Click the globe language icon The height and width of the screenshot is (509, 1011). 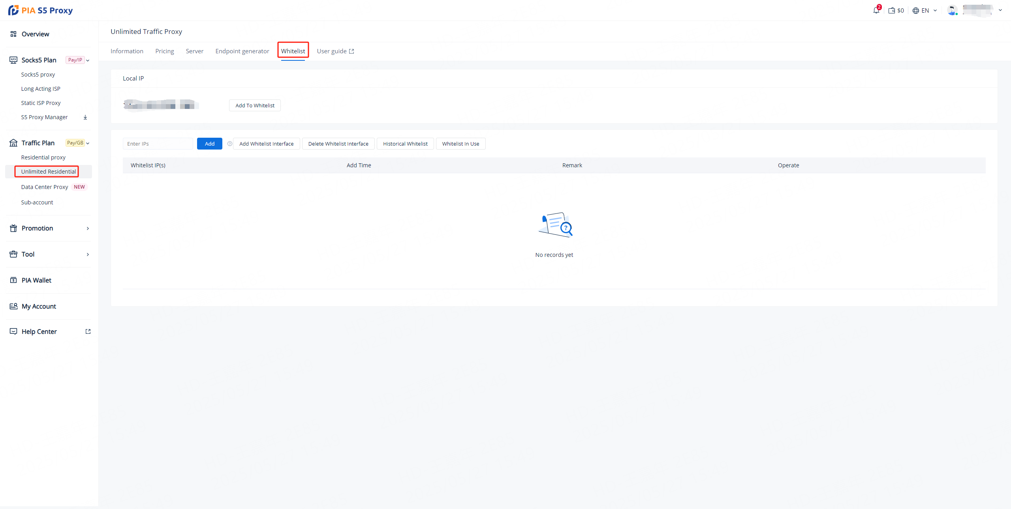point(916,11)
